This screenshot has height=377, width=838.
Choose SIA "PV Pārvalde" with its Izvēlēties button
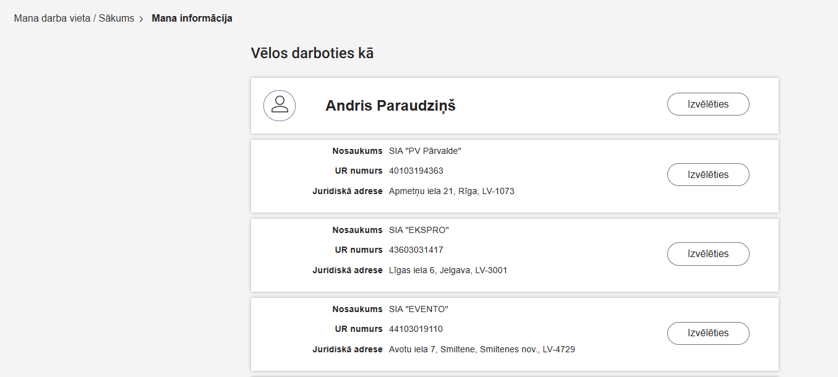(708, 174)
